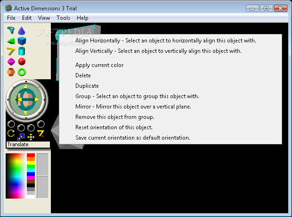This screenshot has height=217, width=292.
Task: Click the application icon in title bar
Action: [8, 8]
